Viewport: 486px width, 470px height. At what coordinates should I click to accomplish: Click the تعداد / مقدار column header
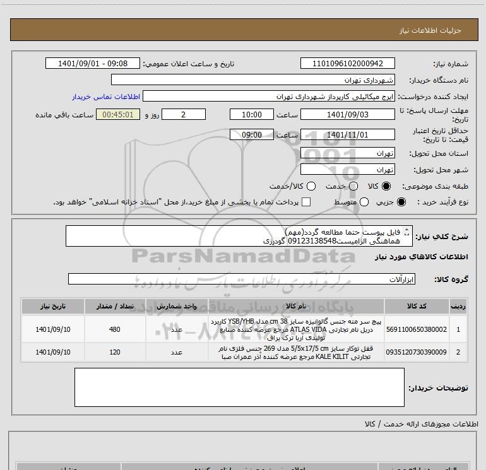pos(115,306)
